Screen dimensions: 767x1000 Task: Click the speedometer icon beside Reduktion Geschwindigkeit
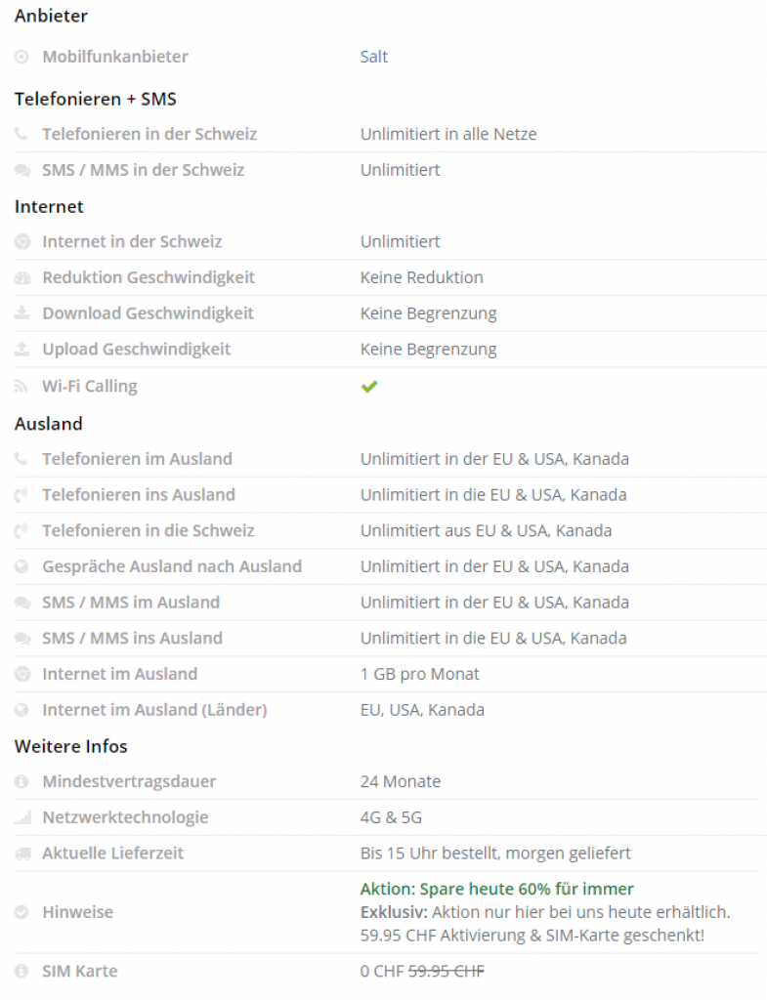[21, 277]
